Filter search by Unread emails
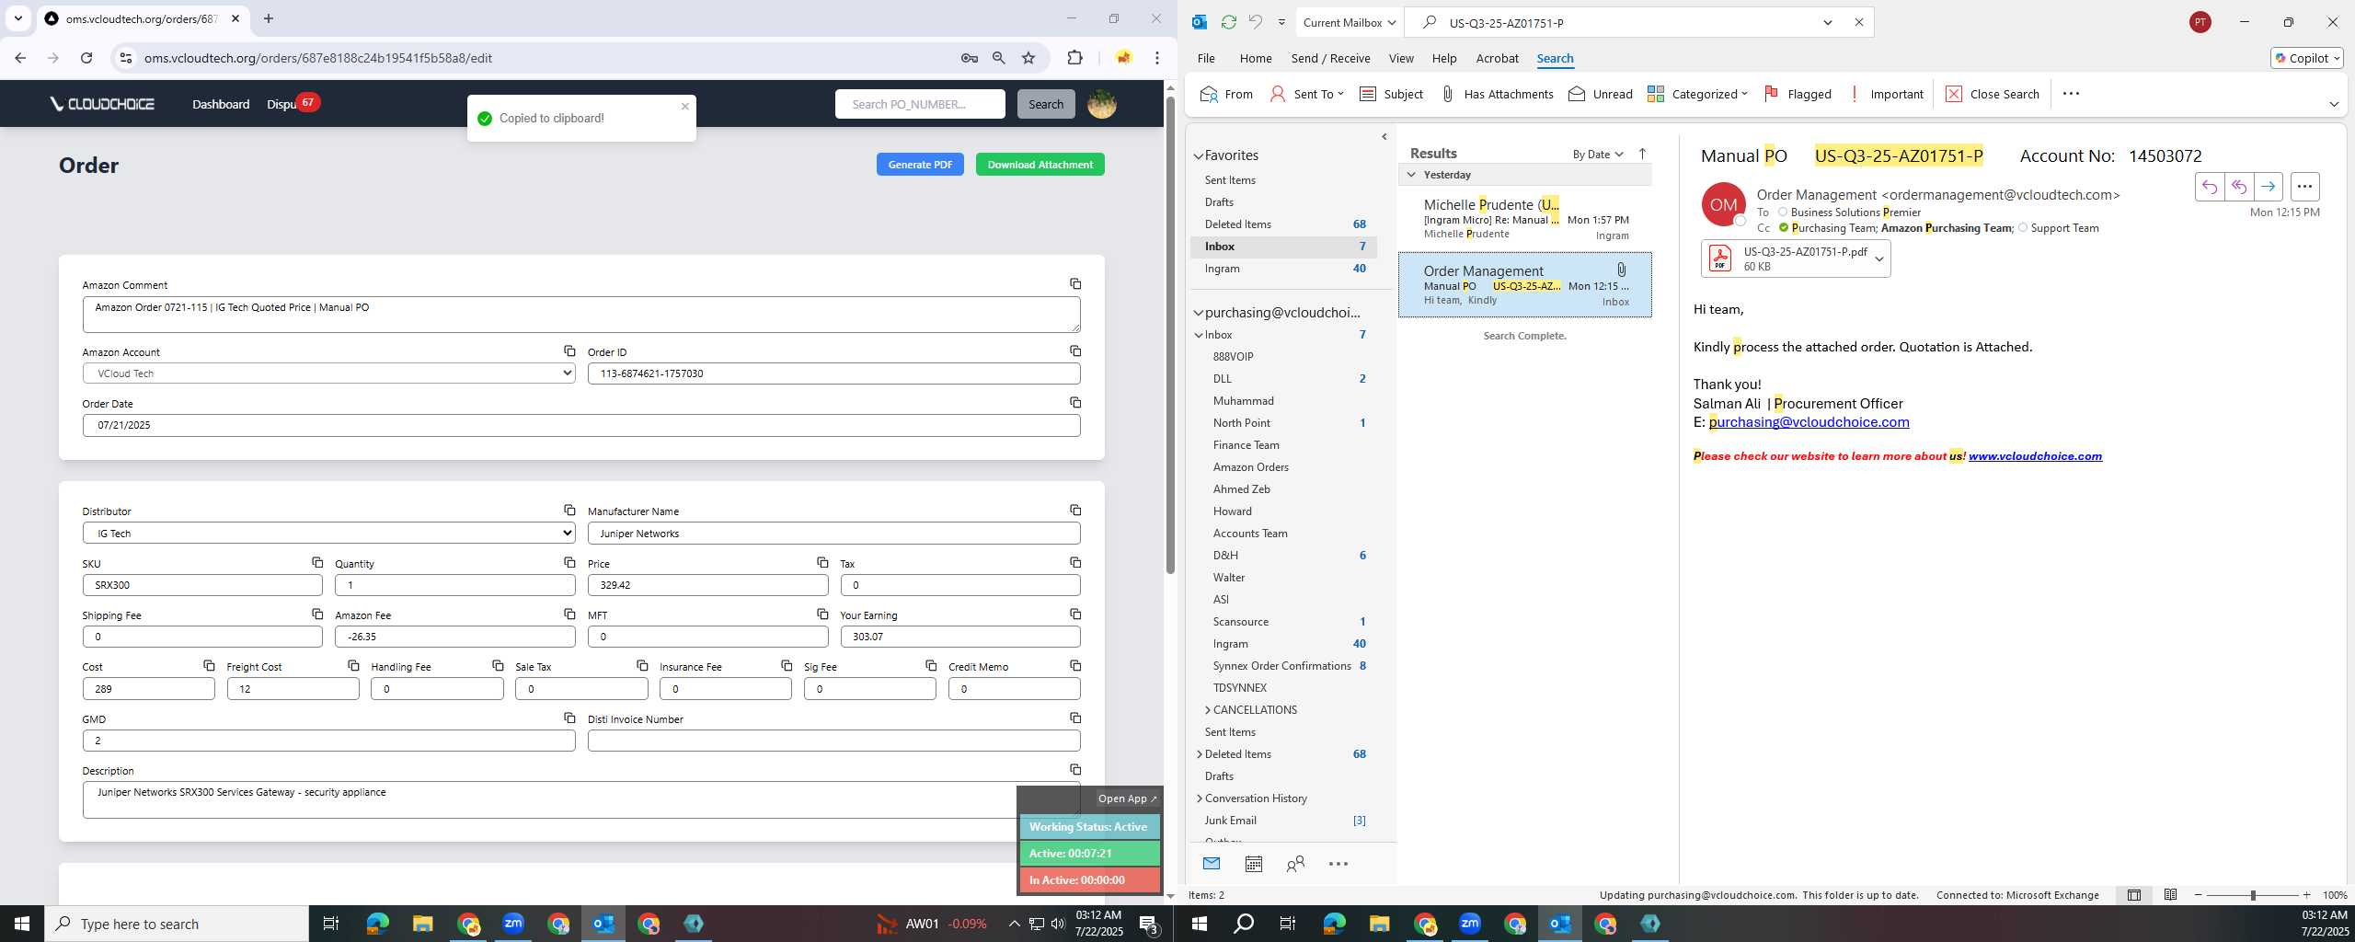 click(1600, 94)
